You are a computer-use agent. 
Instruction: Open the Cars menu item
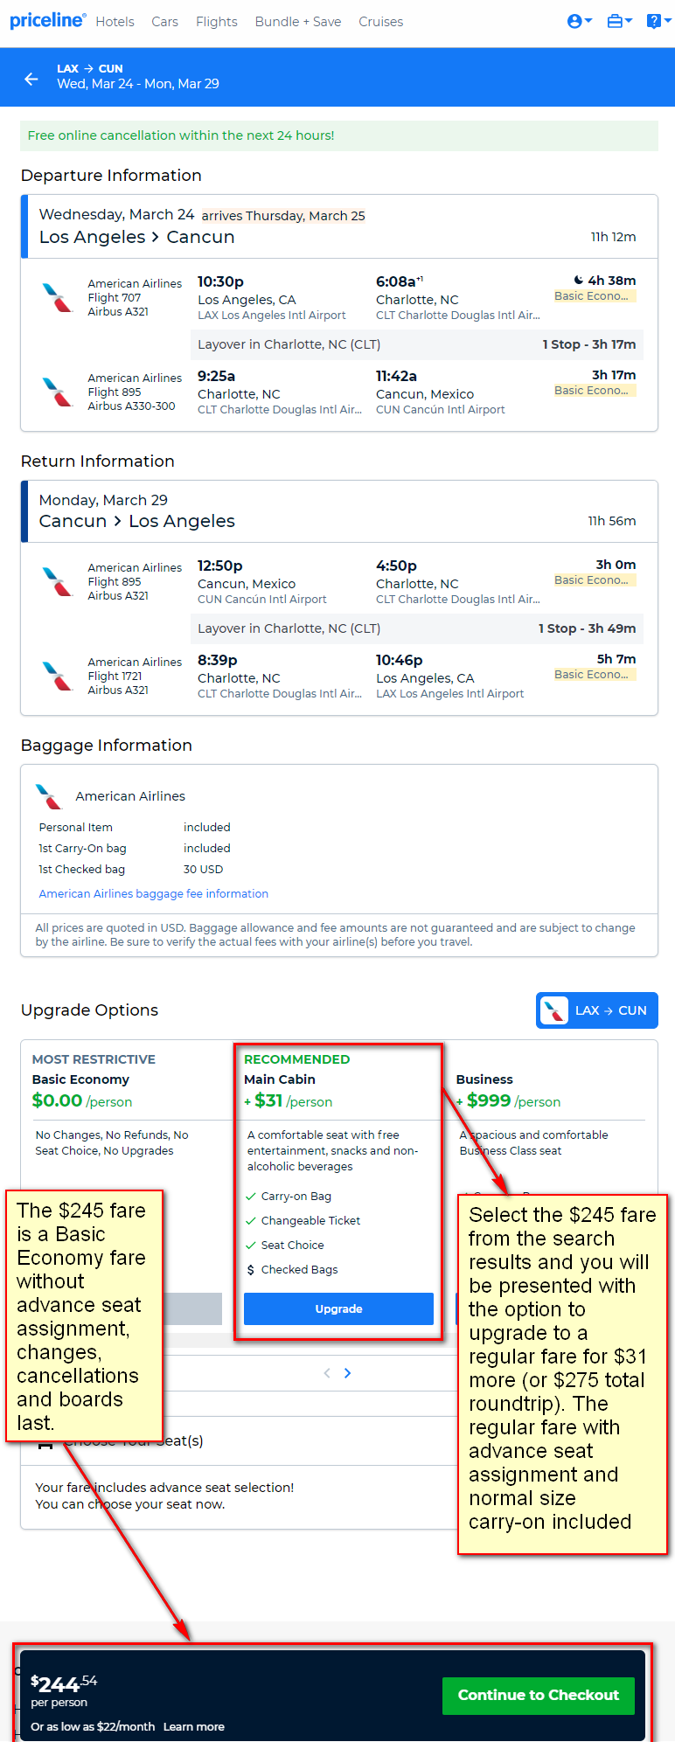coord(164,22)
